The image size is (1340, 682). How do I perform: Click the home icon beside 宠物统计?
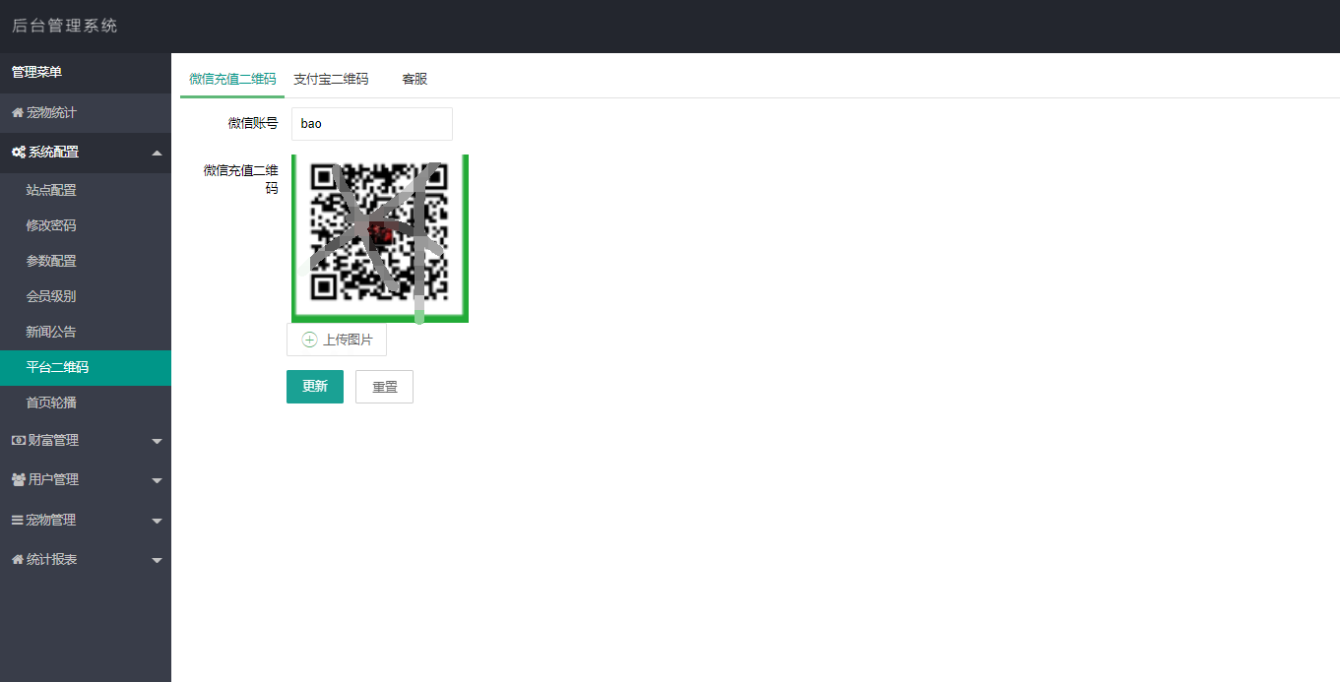click(x=17, y=113)
